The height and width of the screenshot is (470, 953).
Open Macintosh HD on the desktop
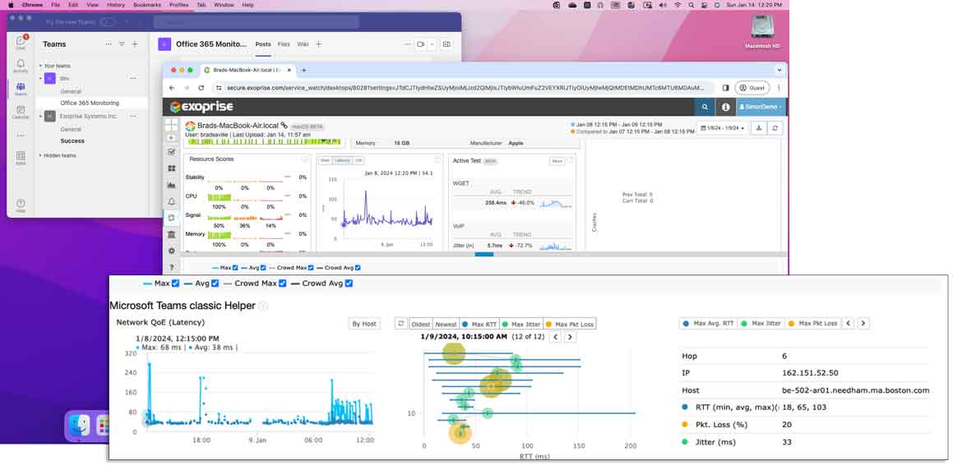tap(762, 31)
